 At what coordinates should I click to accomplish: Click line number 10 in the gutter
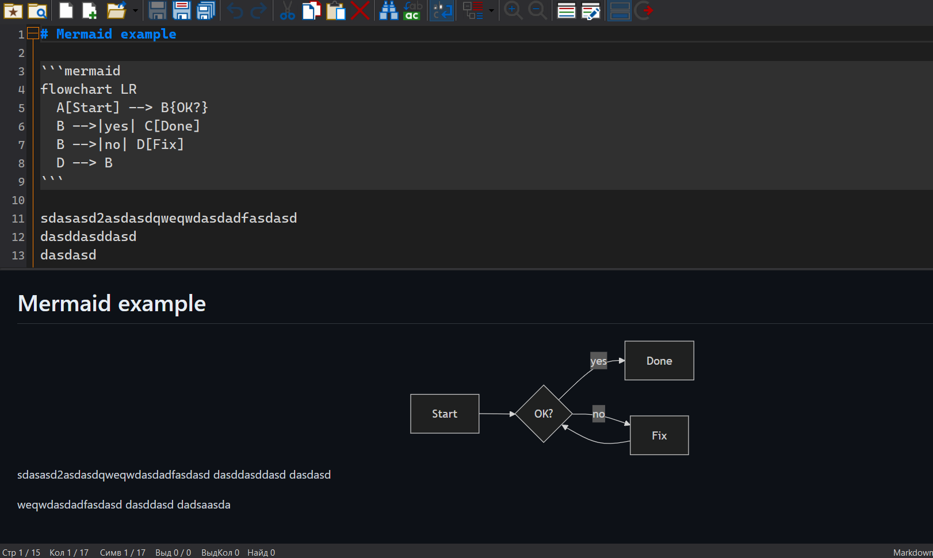18,200
